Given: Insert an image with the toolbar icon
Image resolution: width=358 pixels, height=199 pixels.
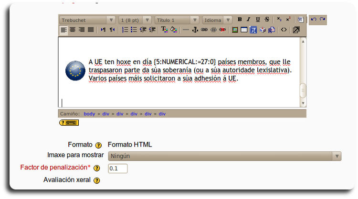Looking at the screenshot, I should 235,30.
